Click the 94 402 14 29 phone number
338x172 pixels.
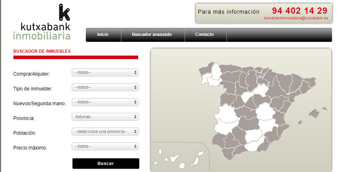[300, 11]
